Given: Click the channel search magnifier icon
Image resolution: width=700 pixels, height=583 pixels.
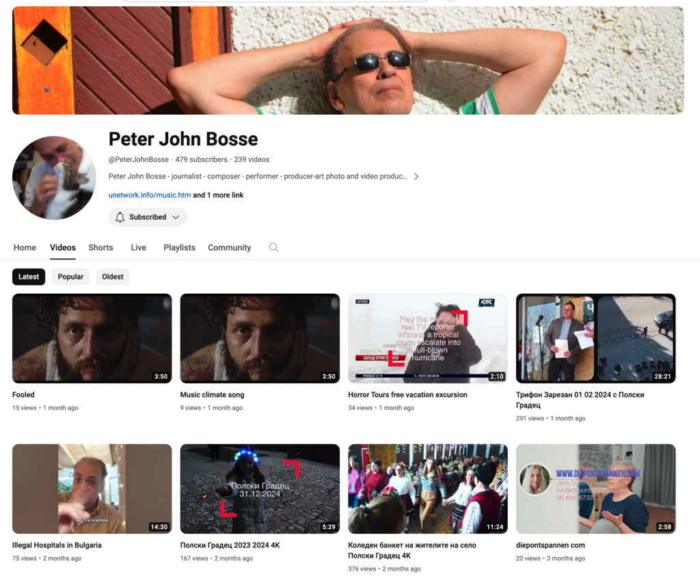Looking at the screenshot, I should [273, 247].
